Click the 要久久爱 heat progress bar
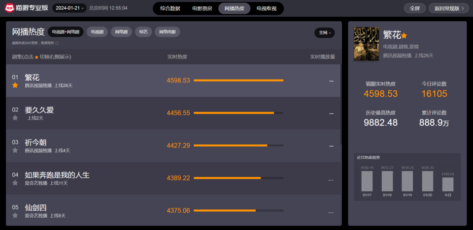This screenshot has width=473, height=230. click(x=238, y=113)
